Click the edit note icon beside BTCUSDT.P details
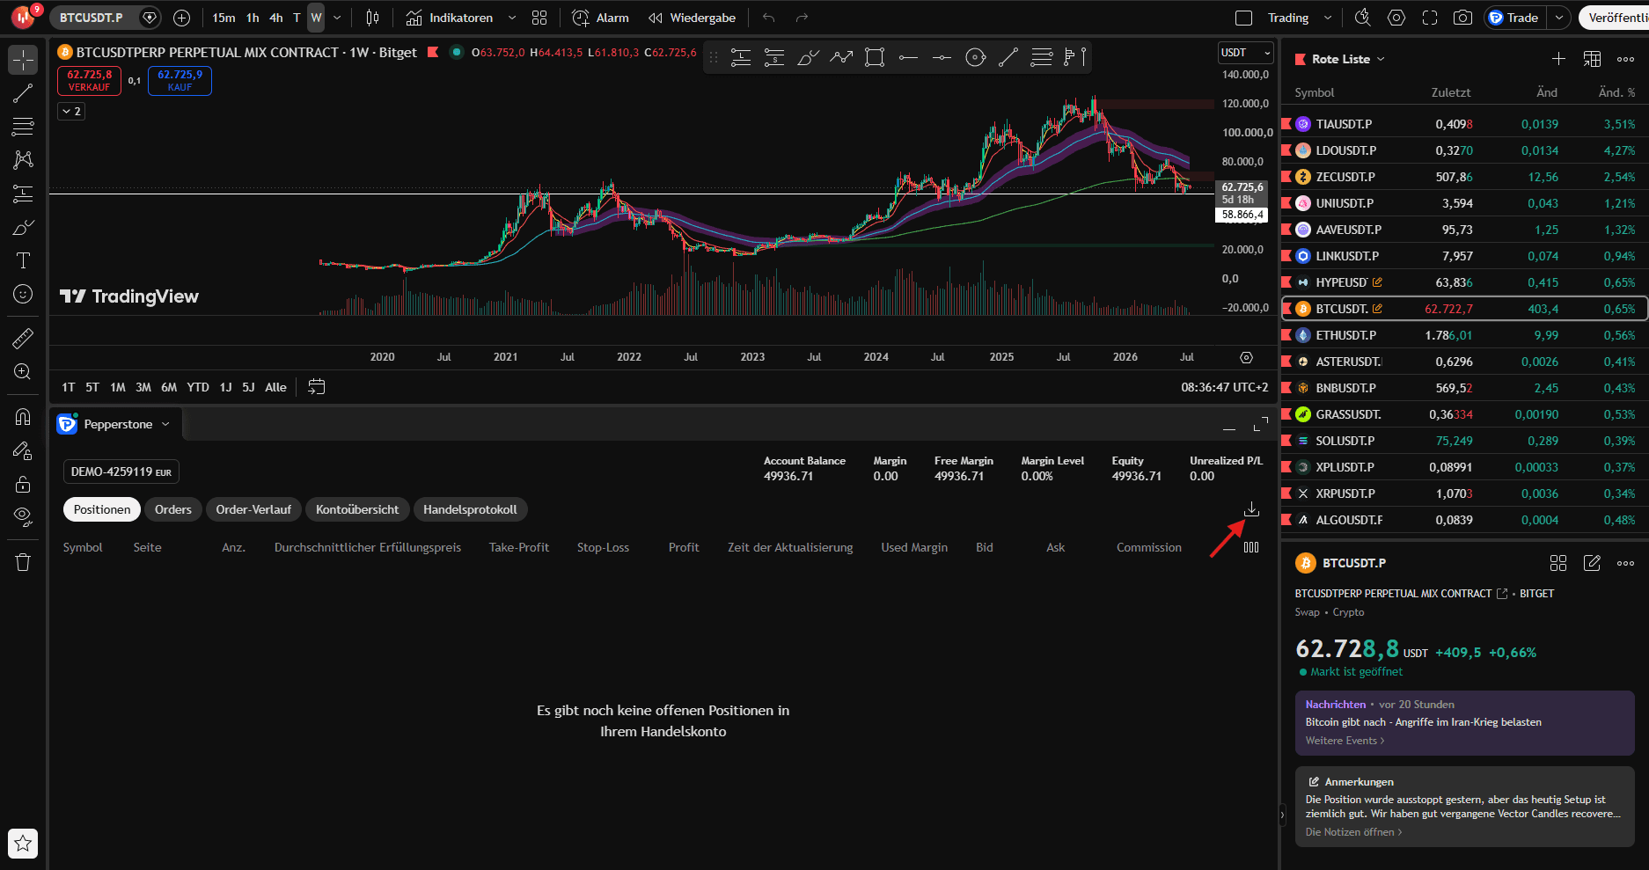 point(1592,563)
